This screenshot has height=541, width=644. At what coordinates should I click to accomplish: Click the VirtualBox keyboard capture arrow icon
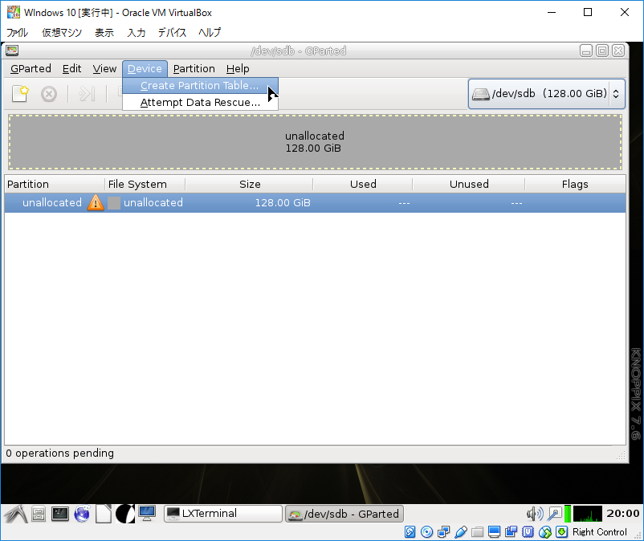pos(561,532)
